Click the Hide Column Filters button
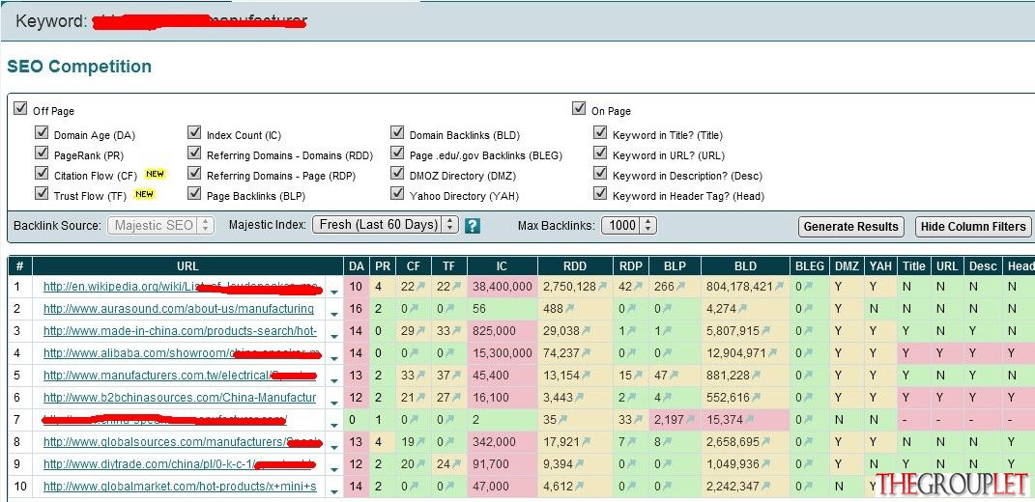The image size is (1035, 502). coord(973,227)
